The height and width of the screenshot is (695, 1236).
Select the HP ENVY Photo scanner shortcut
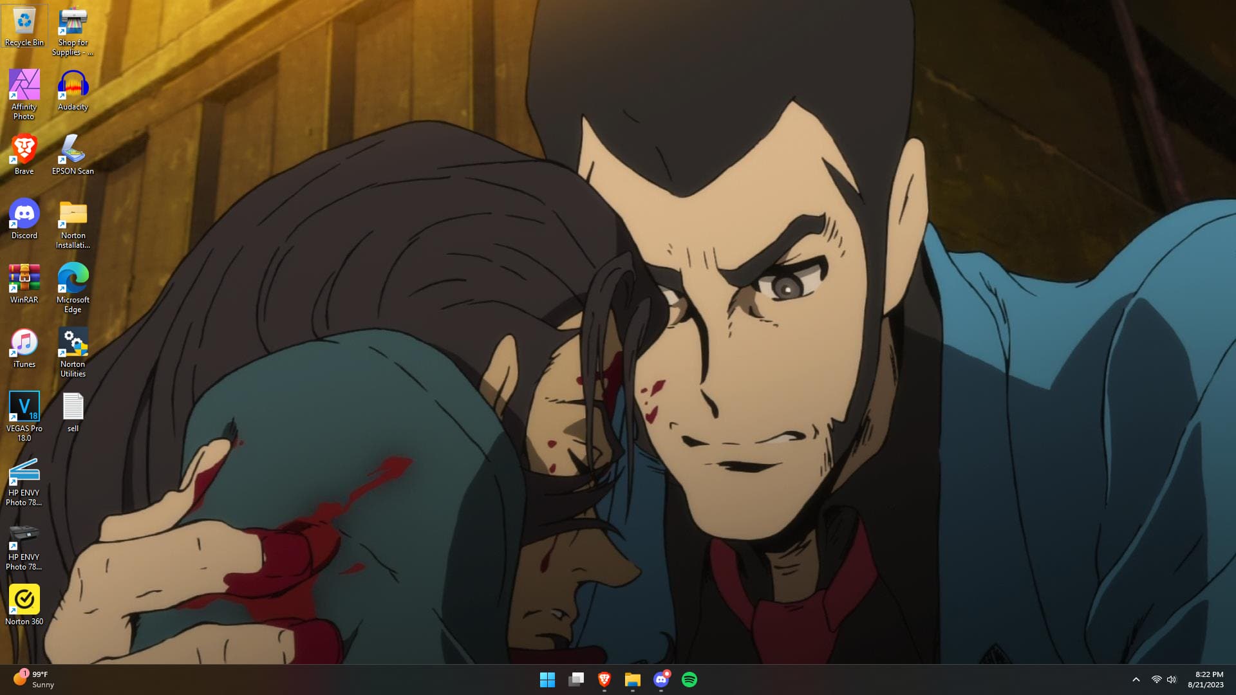(x=24, y=481)
